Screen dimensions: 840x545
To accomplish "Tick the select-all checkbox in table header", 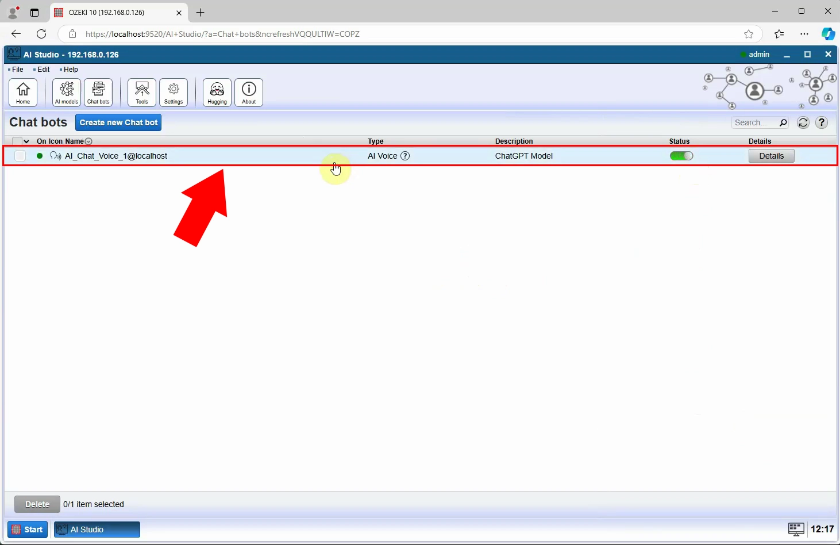I will (x=17, y=141).
